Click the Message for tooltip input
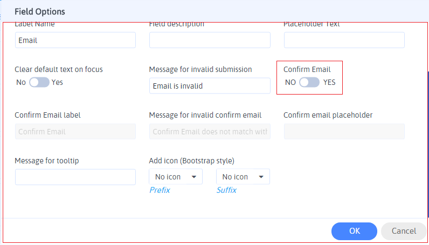Screen dimensions: 429x245 (x=75, y=177)
